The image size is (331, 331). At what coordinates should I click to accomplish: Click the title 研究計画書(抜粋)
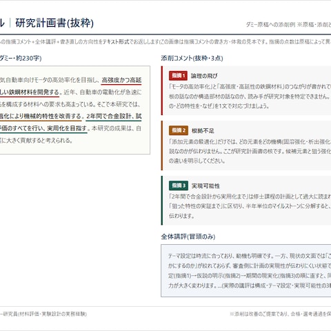pos(54,23)
